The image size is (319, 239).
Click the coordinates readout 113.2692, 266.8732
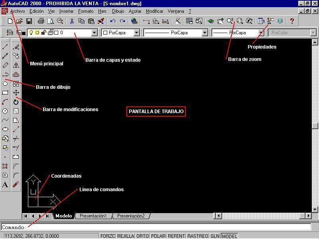32,236
